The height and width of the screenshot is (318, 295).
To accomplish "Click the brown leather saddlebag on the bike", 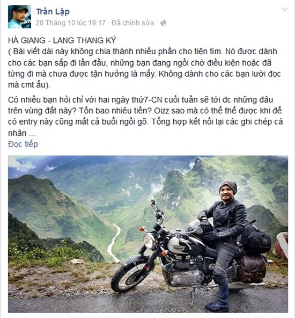I will click(251, 269).
